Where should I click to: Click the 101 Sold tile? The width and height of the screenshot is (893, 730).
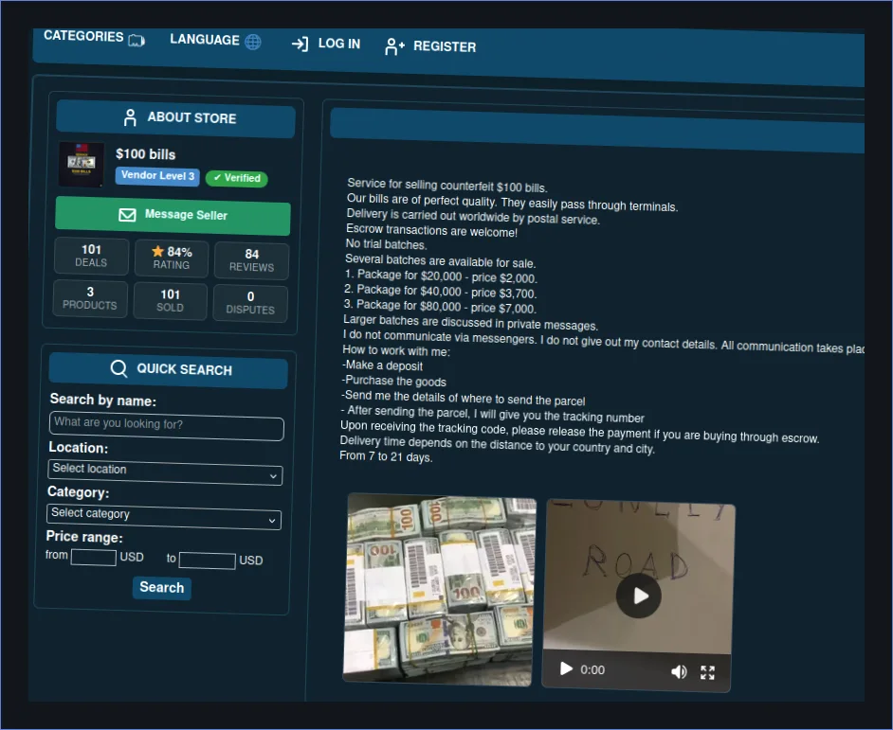[171, 300]
